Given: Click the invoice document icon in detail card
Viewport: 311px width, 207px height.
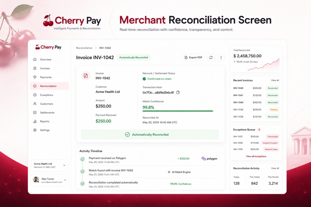Looking at the screenshot, I should [x=86, y=76].
